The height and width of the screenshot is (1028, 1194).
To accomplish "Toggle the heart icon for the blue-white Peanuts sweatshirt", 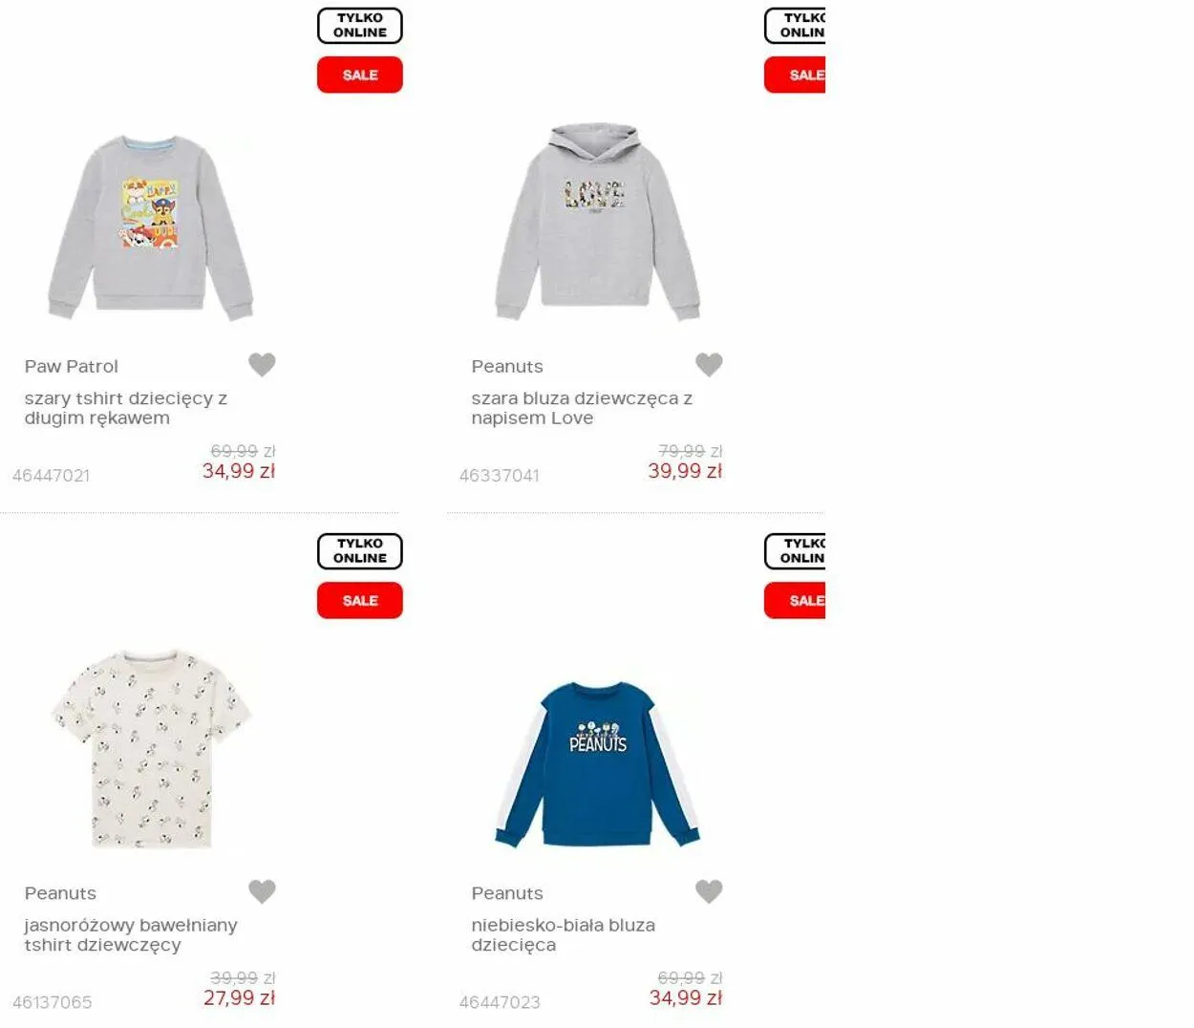I will click(709, 891).
